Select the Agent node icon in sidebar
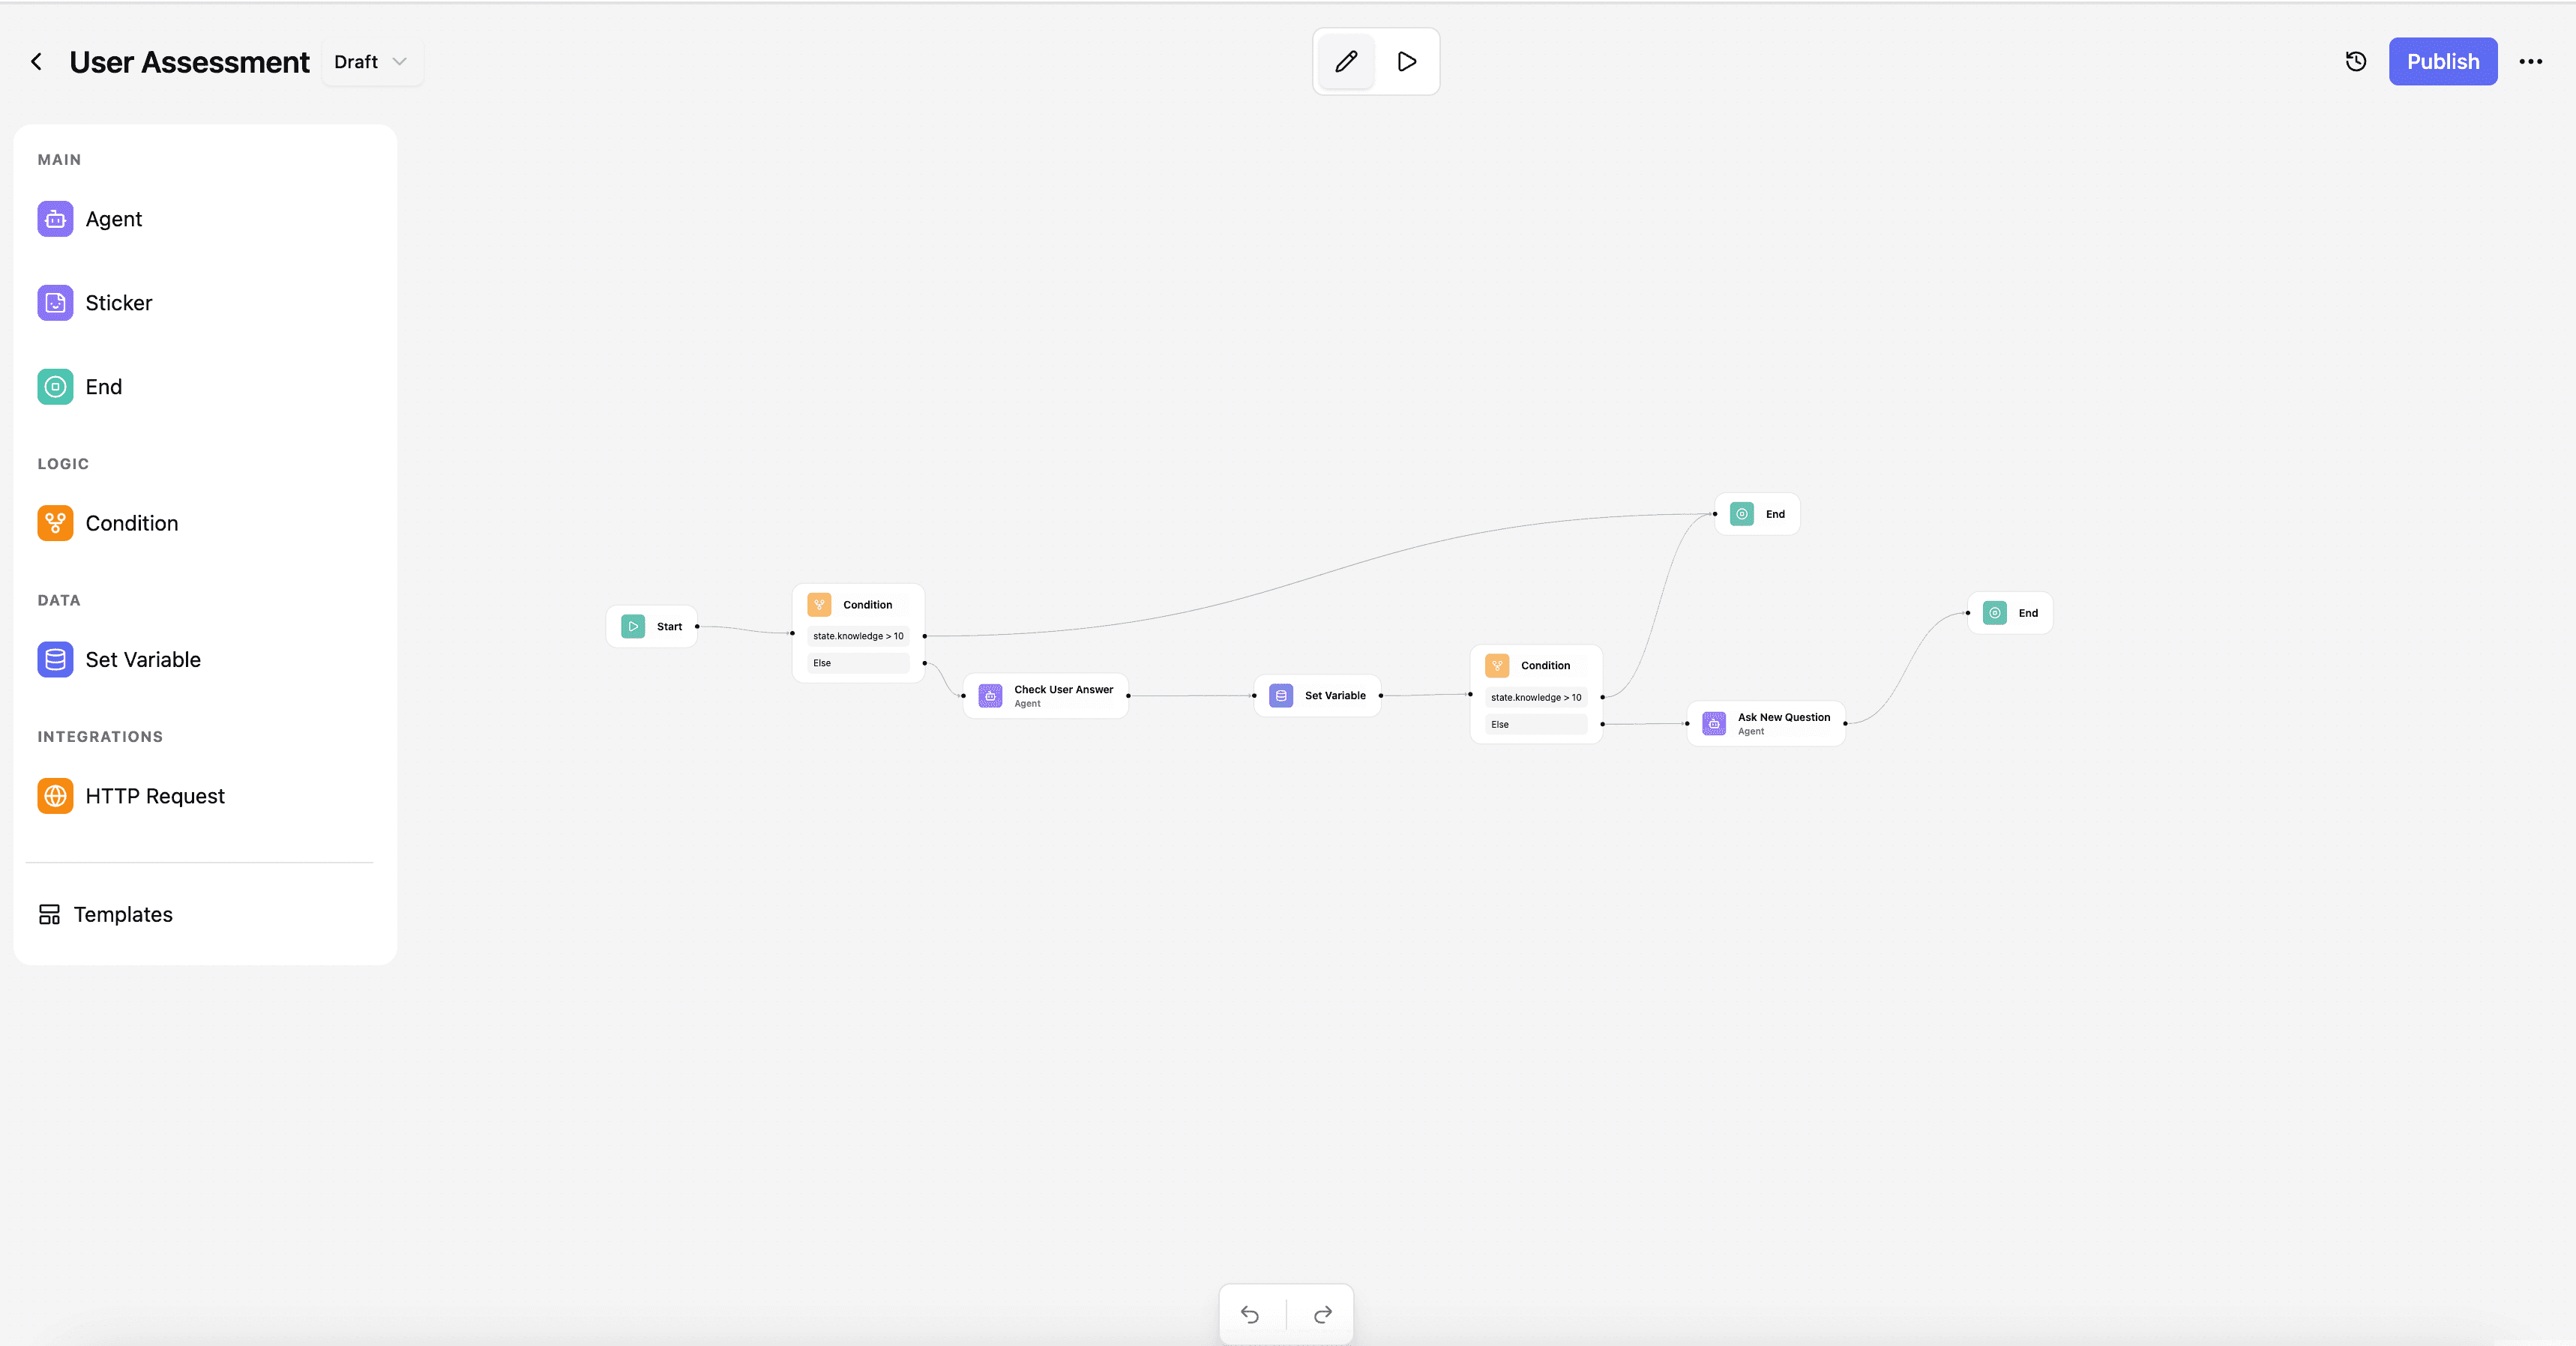Image resolution: width=2576 pixels, height=1346 pixels. click(55, 218)
